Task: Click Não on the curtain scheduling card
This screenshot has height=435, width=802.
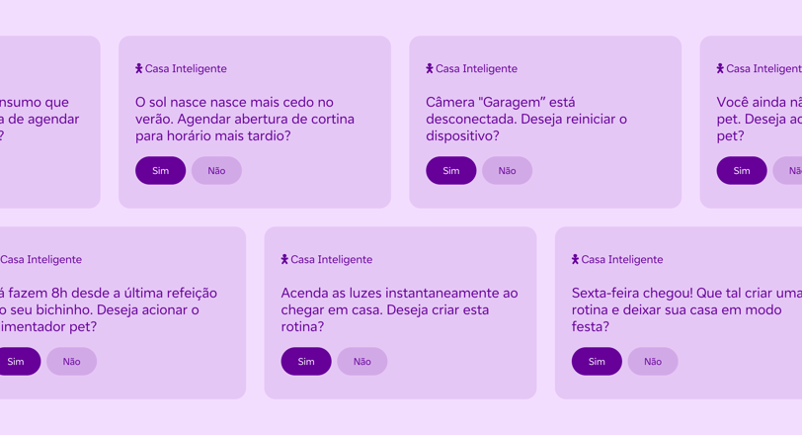Action: (216, 170)
